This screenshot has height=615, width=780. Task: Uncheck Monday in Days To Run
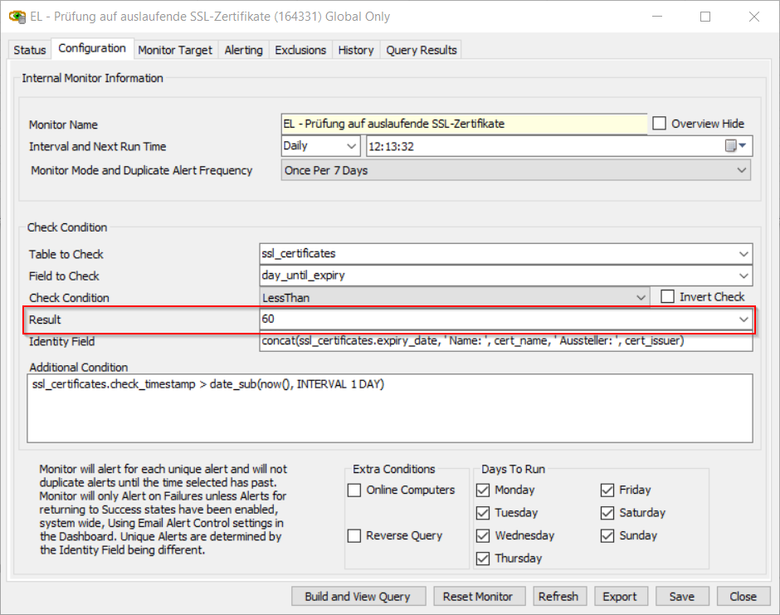tap(483, 490)
